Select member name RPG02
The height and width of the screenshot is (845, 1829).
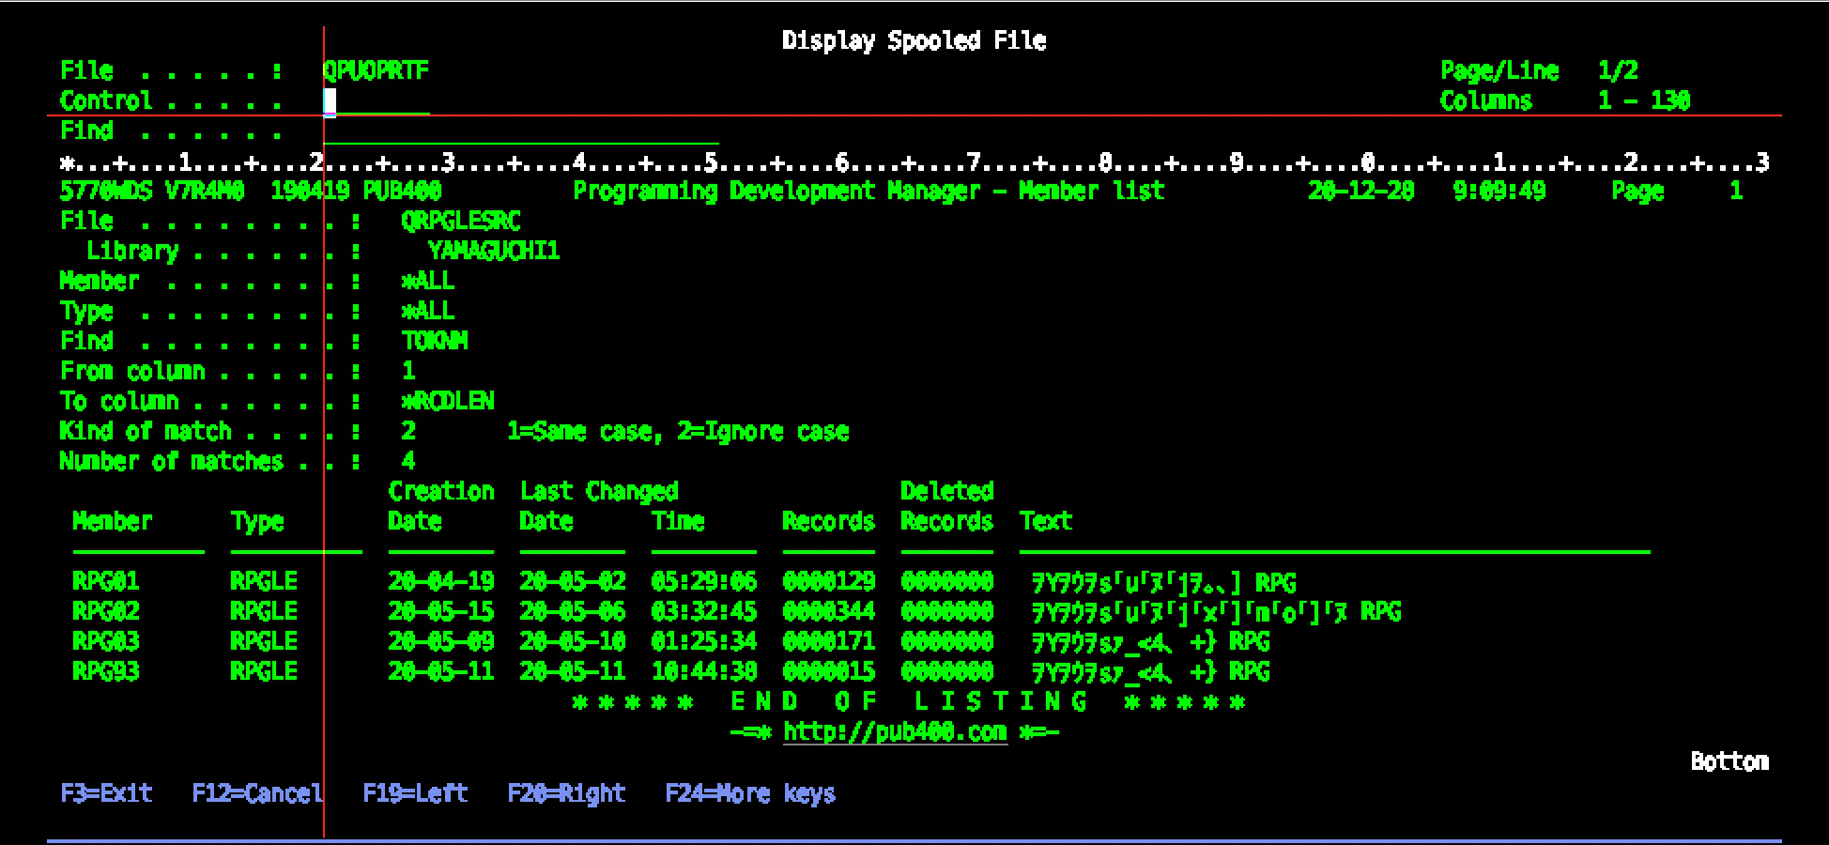[x=106, y=611]
